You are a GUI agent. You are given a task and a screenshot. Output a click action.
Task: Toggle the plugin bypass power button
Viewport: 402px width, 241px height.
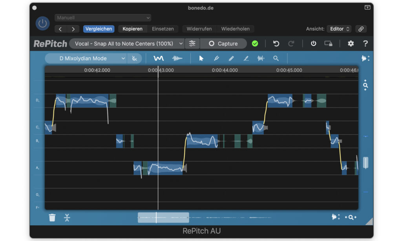pyautogui.click(x=42, y=23)
